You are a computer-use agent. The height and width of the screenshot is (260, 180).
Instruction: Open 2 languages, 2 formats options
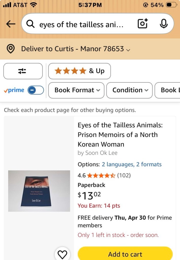tap(132, 165)
